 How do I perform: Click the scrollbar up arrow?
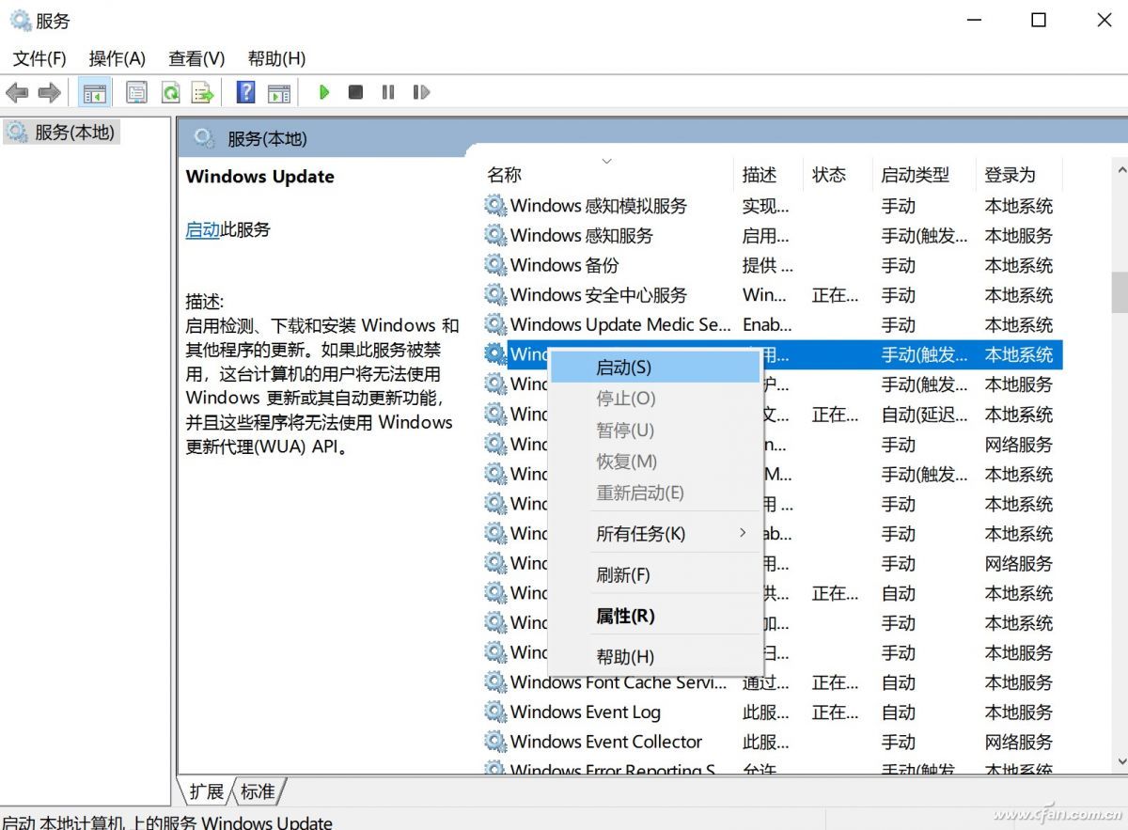coord(1120,170)
